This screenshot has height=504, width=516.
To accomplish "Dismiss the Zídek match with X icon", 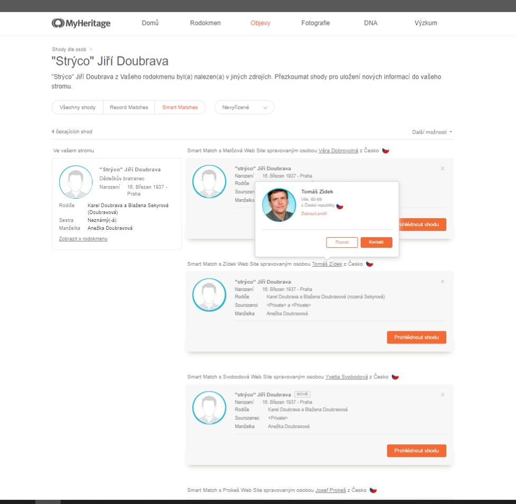I will 442,282.
